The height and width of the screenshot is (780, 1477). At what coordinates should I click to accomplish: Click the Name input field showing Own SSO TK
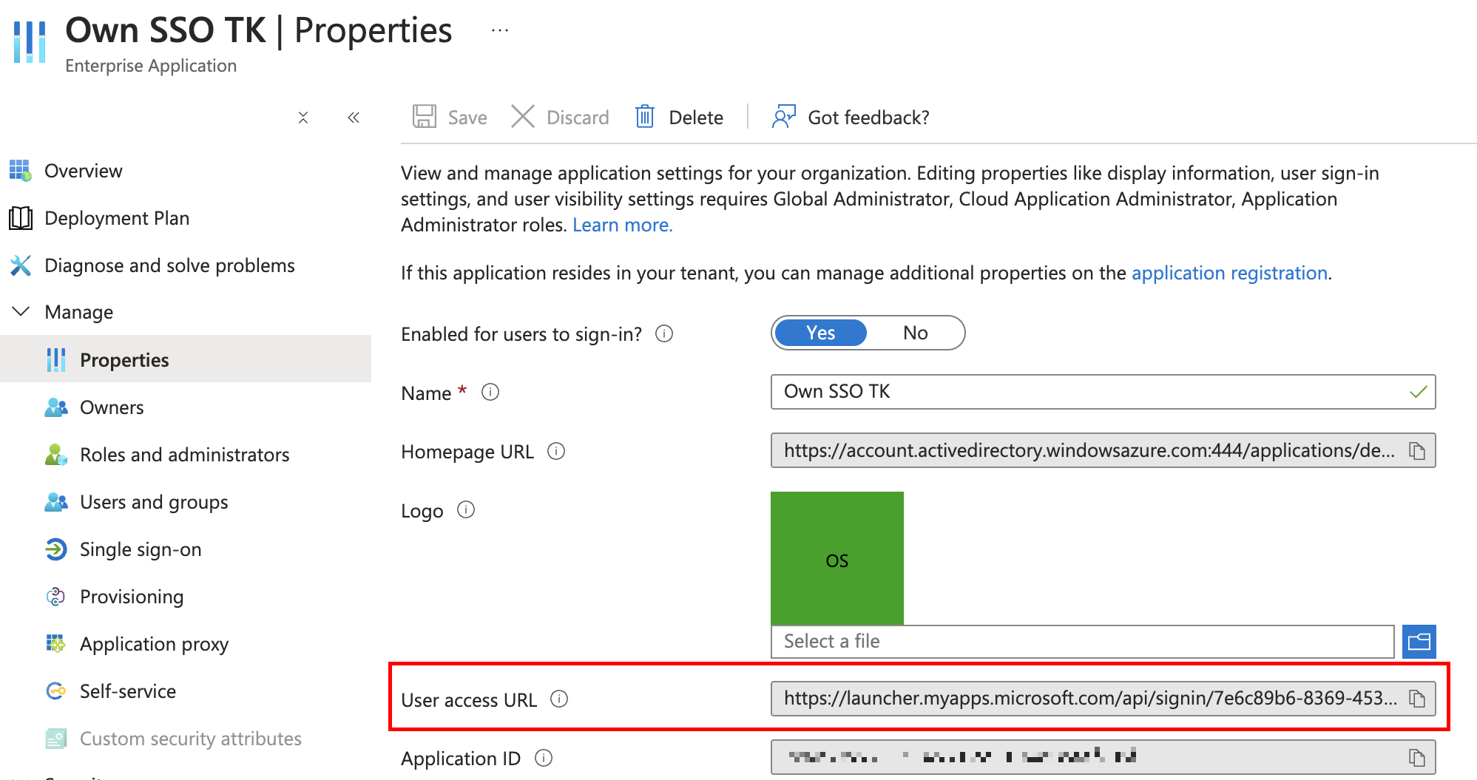(x=1035, y=392)
